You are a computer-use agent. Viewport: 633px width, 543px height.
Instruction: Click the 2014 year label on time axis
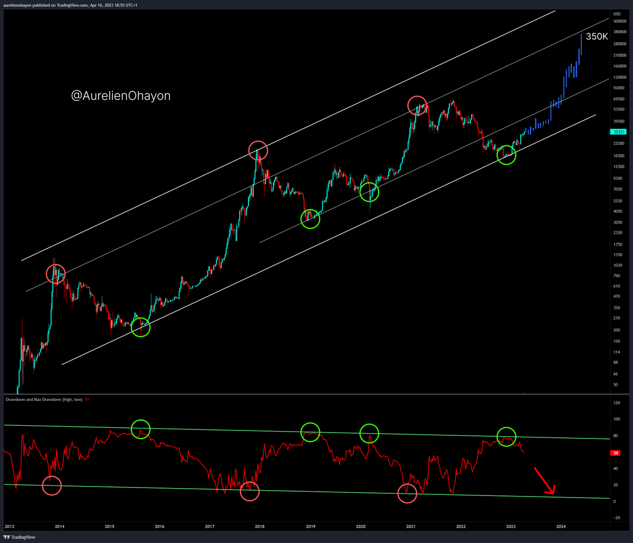(60, 527)
